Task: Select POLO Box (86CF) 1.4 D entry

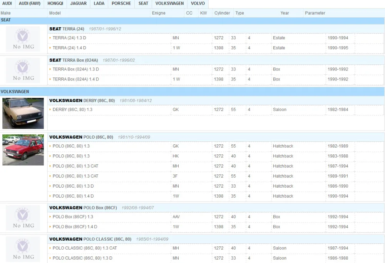Action: pos(75,227)
